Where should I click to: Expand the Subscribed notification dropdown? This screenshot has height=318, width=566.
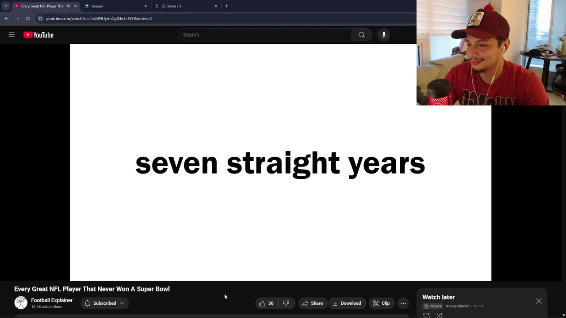click(x=104, y=303)
